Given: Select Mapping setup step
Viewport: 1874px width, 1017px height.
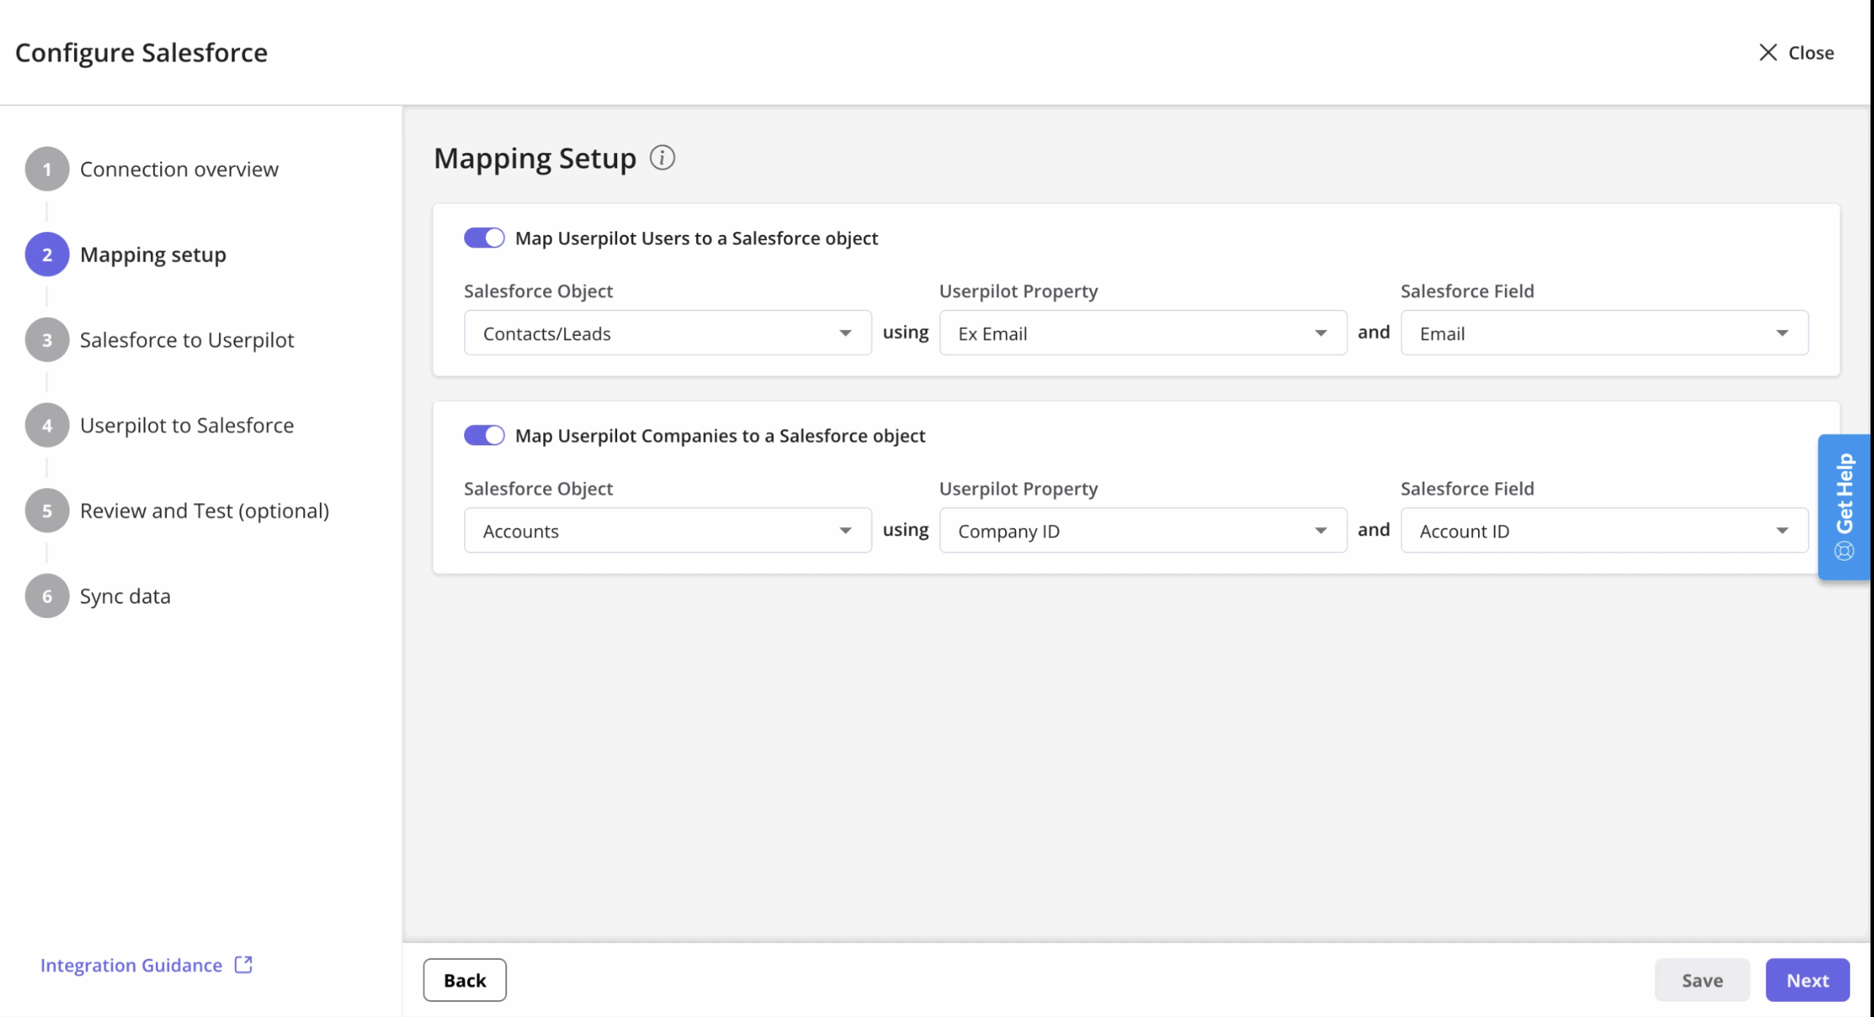Looking at the screenshot, I should [153, 255].
